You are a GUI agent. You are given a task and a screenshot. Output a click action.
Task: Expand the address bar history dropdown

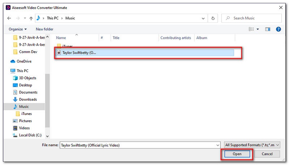(x=203, y=18)
